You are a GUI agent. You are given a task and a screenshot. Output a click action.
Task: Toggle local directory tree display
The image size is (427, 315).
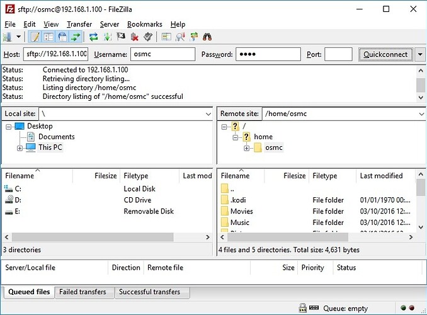pyautogui.click(x=48, y=37)
